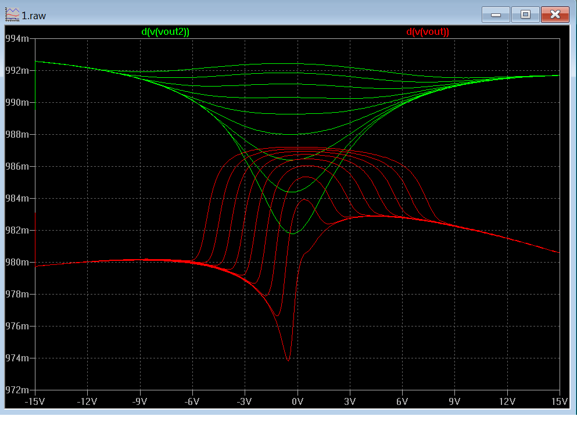Click the -12V horizontal axis label
Viewport: 577px width, 427px height.
87,401
